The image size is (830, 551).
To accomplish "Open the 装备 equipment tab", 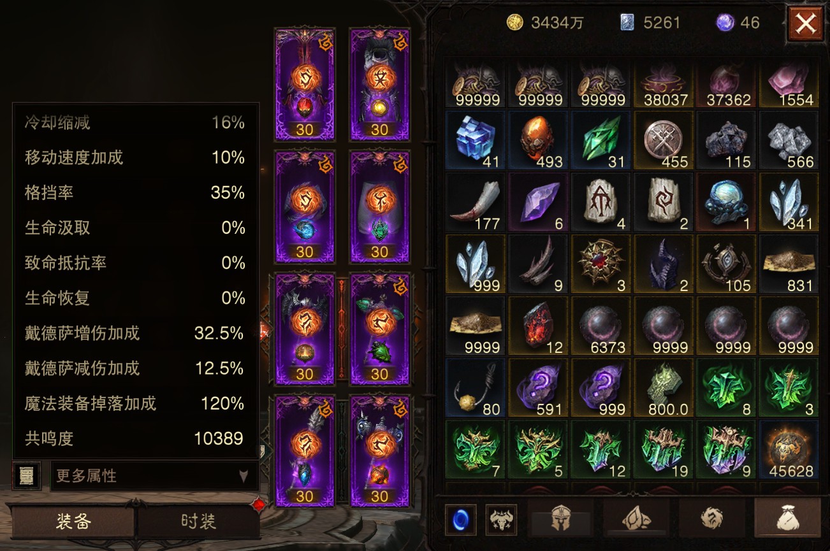I will [x=73, y=522].
